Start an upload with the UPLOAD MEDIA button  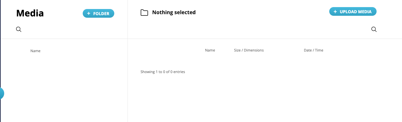353,12
